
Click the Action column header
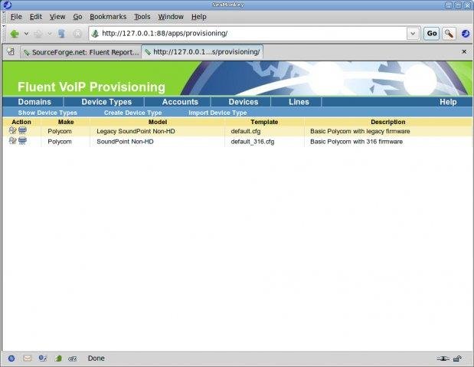[21, 122]
